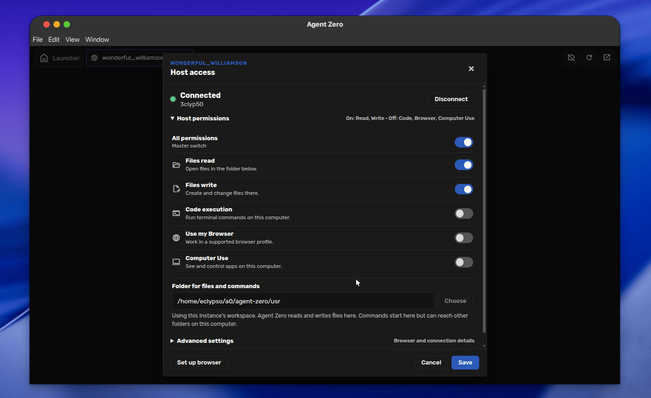Click the scrollbar down arrow in dialog

(x=484, y=346)
